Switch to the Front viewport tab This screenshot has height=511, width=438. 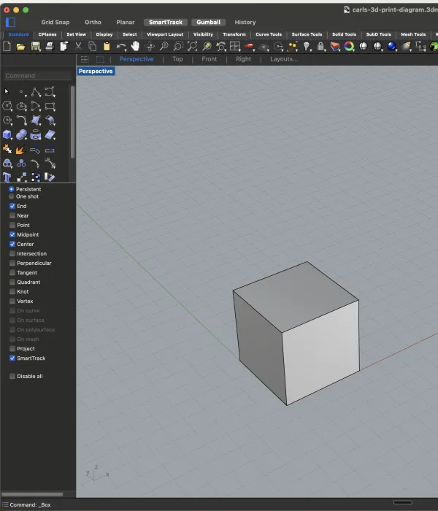click(210, 59)
